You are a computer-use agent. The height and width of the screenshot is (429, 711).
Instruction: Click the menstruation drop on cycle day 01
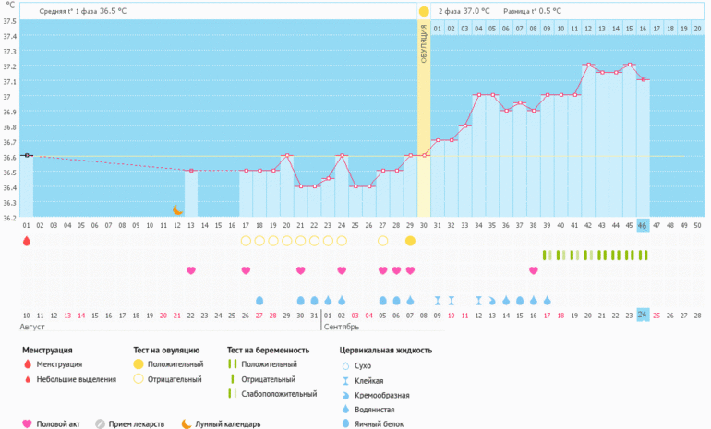coord(26,241)
